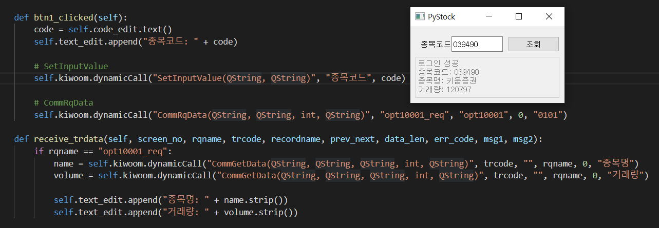Click the 'volume' variable assignment
Image resolution: width=659 pixels, height=228 pixels.
click(x=68, y=176)
